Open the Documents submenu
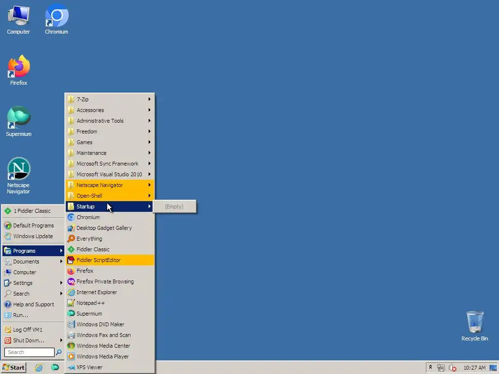 tap(34, 262)
